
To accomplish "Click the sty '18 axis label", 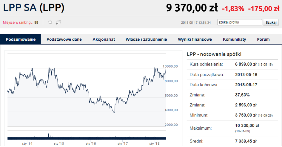I will [x=155, y=143].
